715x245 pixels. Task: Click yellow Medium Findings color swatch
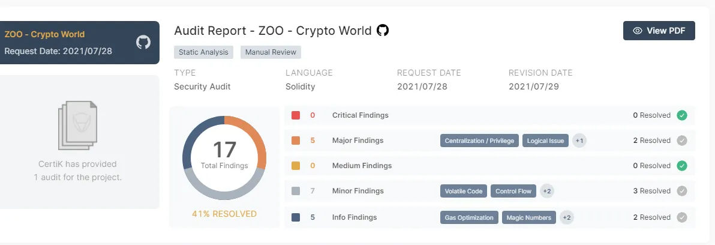point(296,166)
